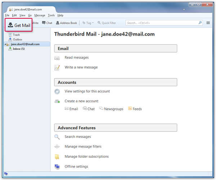Open the Chat toolbar button
216x180 pixels.
(47, 23)
